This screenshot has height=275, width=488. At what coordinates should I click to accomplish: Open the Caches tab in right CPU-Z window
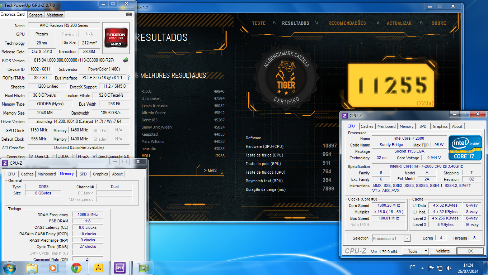coord(367,126)
